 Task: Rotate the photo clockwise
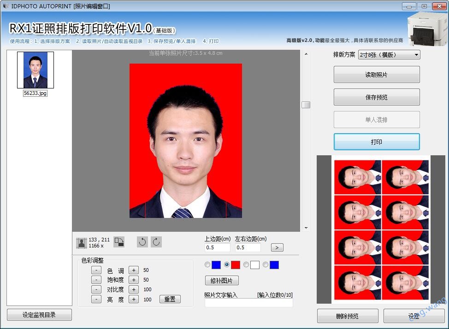156,242
